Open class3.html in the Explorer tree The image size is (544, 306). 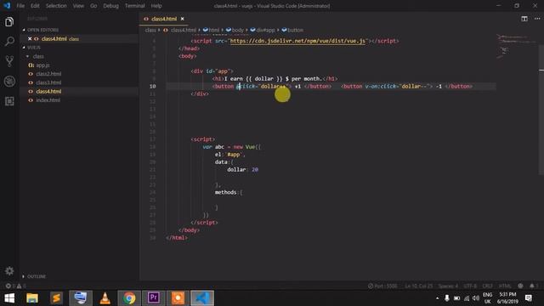tap(48, 82)
